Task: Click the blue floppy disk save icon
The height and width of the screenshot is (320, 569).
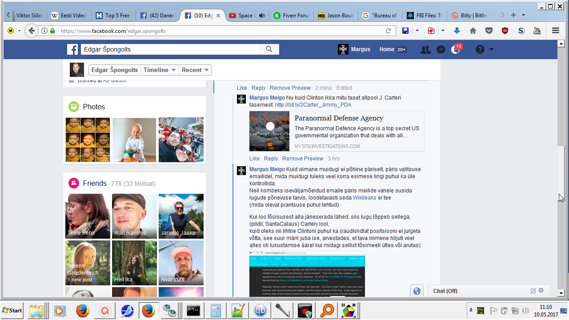Action: [x=405, y=31]
